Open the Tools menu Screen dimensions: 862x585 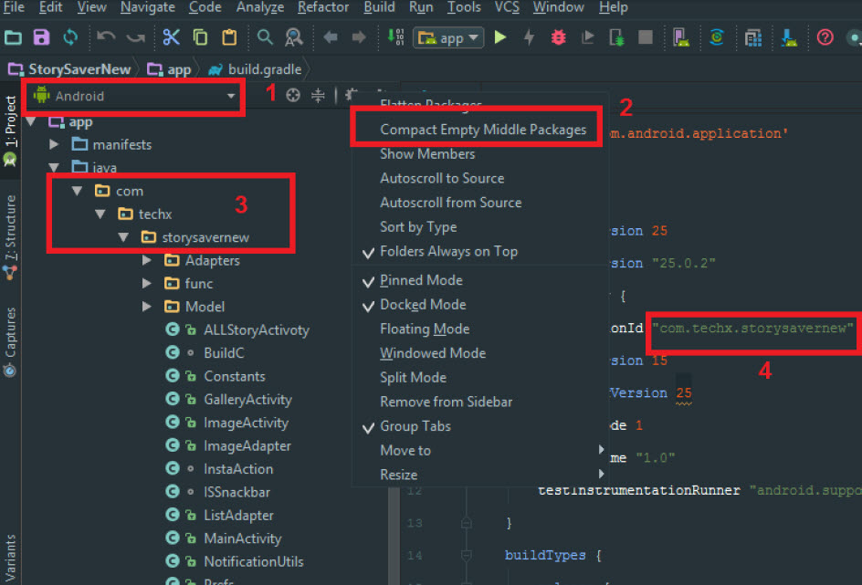tap(464, 7)
